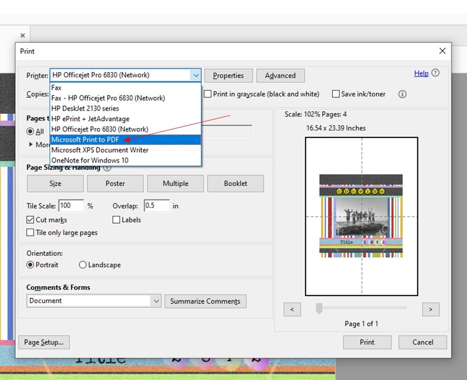Click the Save ink/toner info icon
The width and height of the screenshot is (467, 380).
tap(402, 94)
